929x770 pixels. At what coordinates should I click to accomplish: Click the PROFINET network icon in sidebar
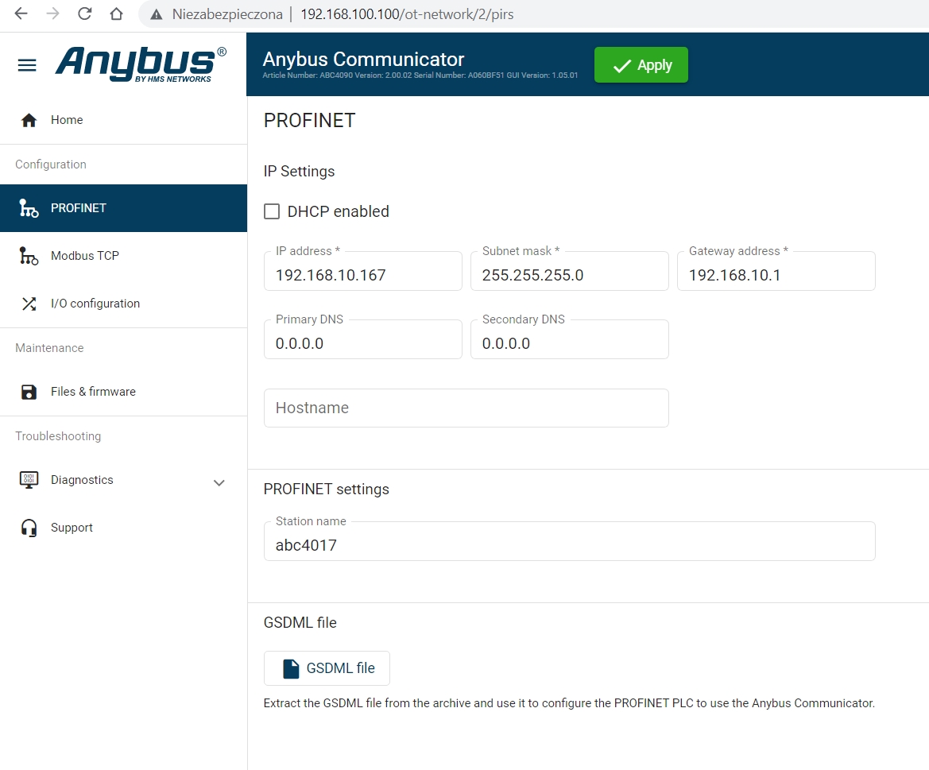point(29,208)
